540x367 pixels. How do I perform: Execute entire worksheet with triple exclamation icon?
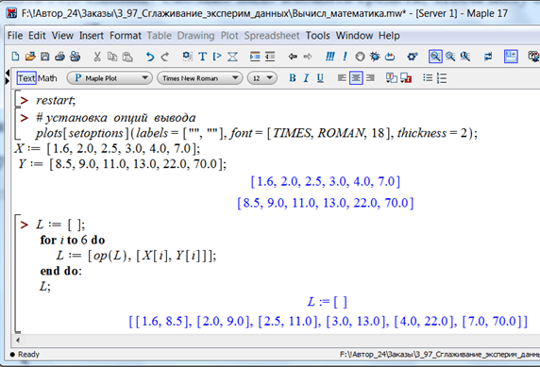[329, 56]
